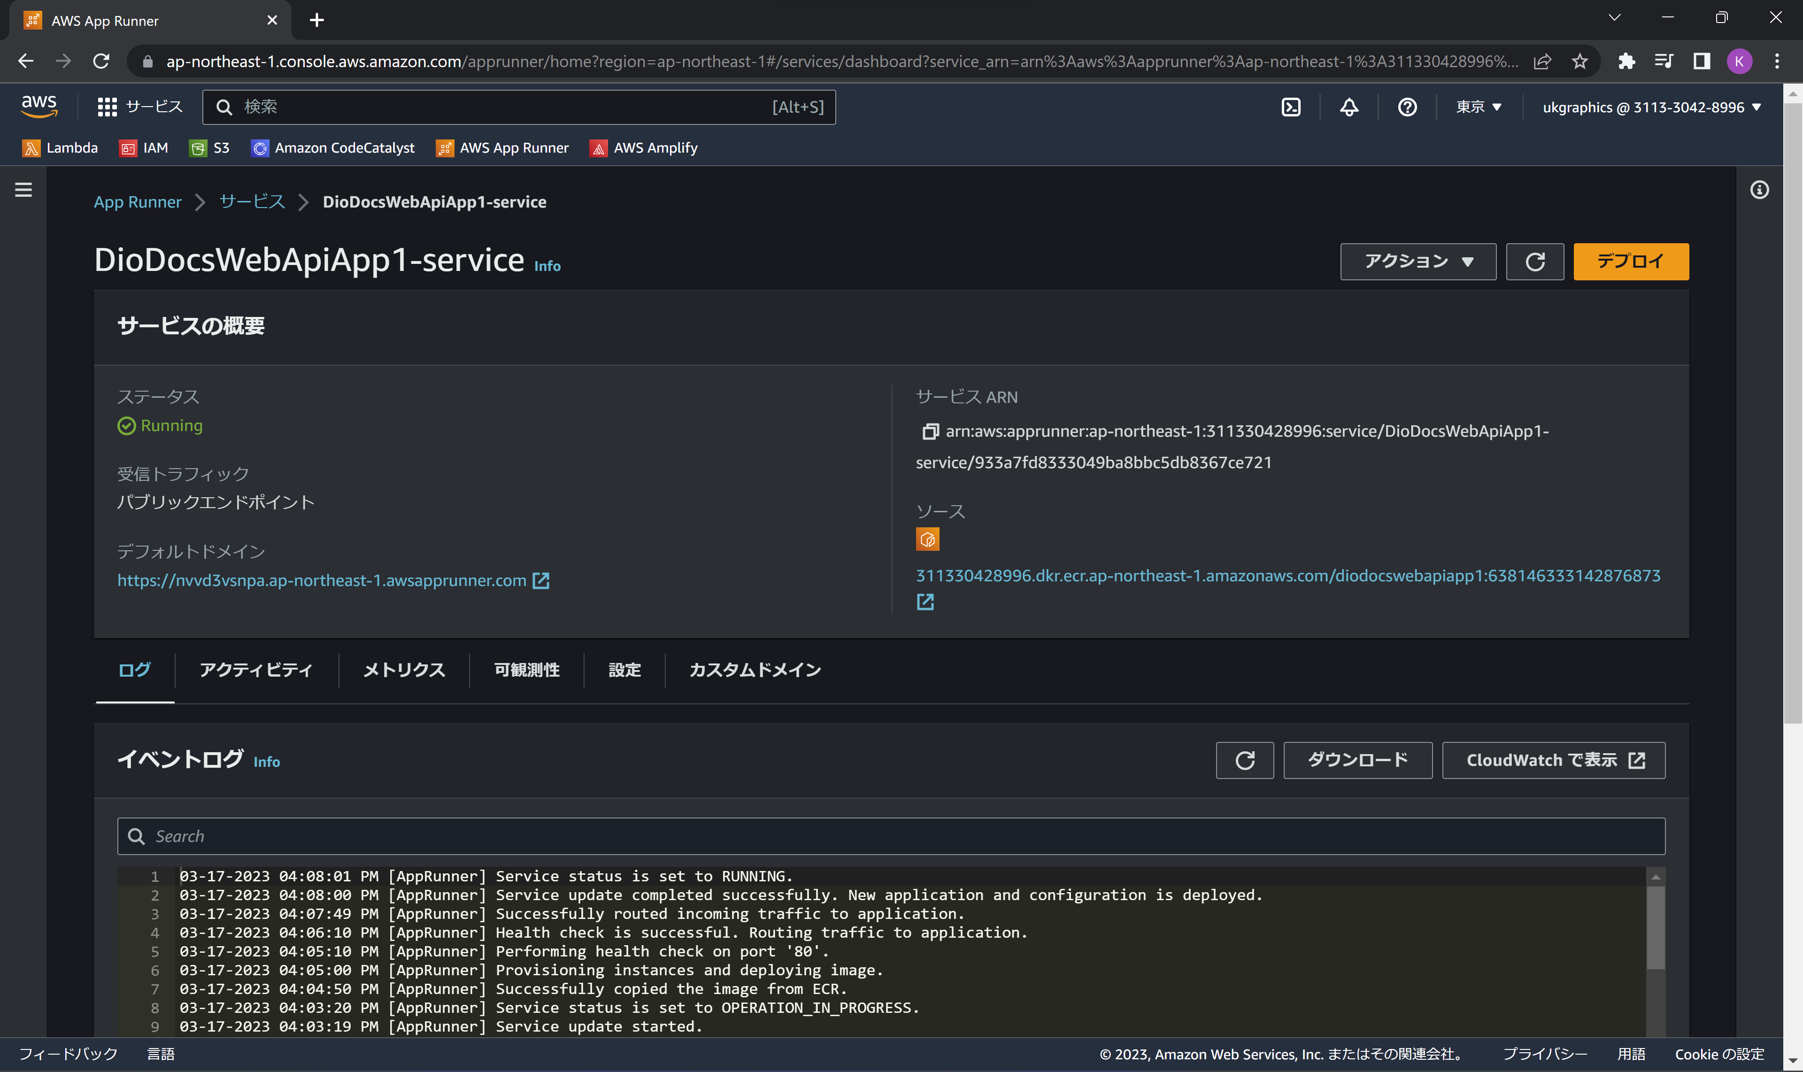Open default domain external link icon
Viewport: 1803px width, 1072px height.
tap(541, 581)
